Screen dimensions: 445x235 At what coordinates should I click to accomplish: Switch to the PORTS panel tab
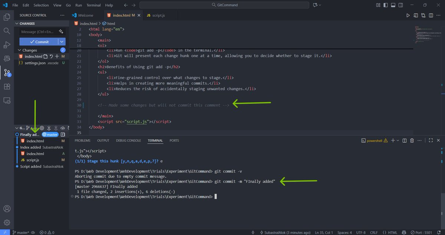(174, 141)
